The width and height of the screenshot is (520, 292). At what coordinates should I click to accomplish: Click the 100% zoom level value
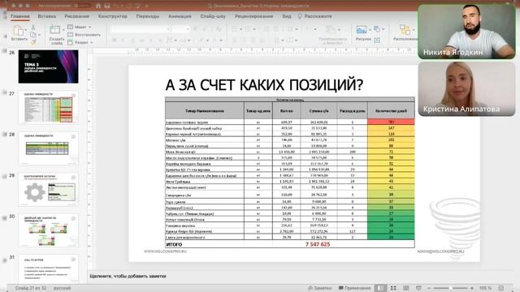click(x=485, y=288)
